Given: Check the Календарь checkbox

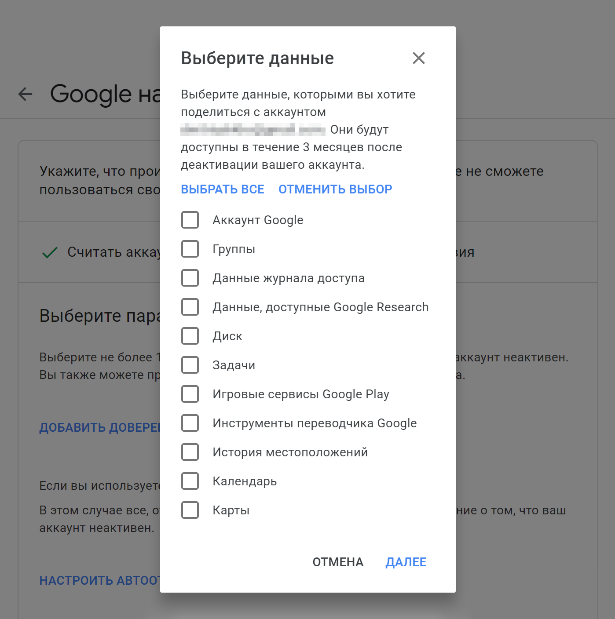Looking at the screenshot, I should click(x=190, y=481).
